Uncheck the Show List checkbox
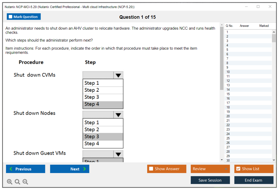The image size is (280, 191). pyautogui.click(x=238, y=169)
